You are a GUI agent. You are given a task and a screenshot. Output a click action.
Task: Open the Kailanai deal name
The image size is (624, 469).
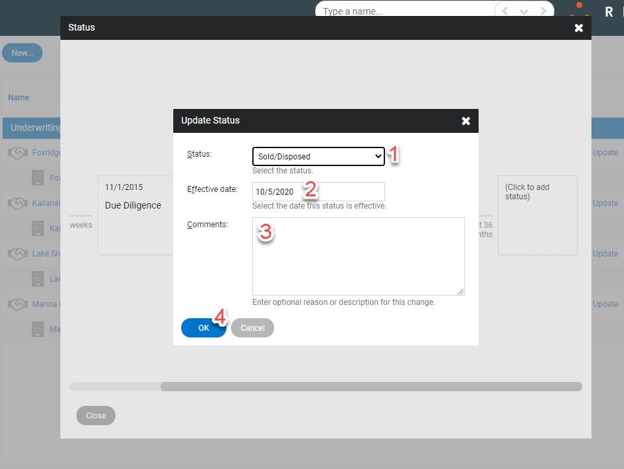(46, 203)
